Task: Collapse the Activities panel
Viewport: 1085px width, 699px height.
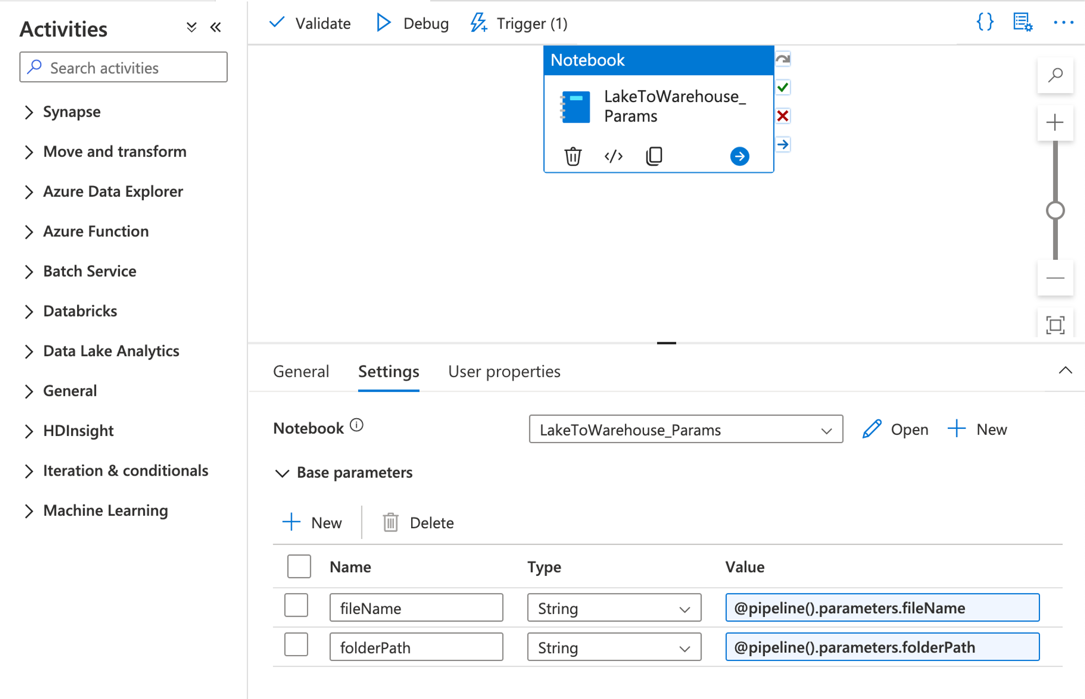Action: pos(215,27)
